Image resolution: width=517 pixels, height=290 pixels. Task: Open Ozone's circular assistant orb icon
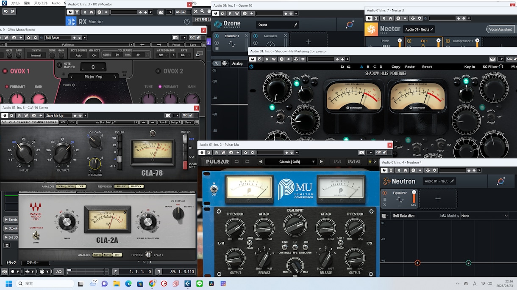click(350, 25)
